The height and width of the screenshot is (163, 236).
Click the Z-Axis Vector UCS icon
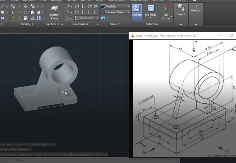pyautogui.click(x=90, y=12)
